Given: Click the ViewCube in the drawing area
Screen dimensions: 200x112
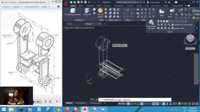Looking at the screenshot, I should pyautogui.click(x=190, y=39).
